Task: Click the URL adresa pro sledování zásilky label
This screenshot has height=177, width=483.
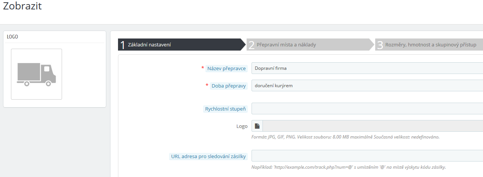Action: click(208, 156)
